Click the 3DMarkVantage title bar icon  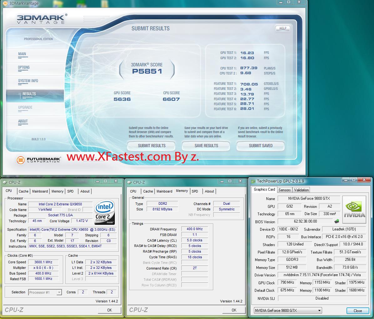point(5,3)
